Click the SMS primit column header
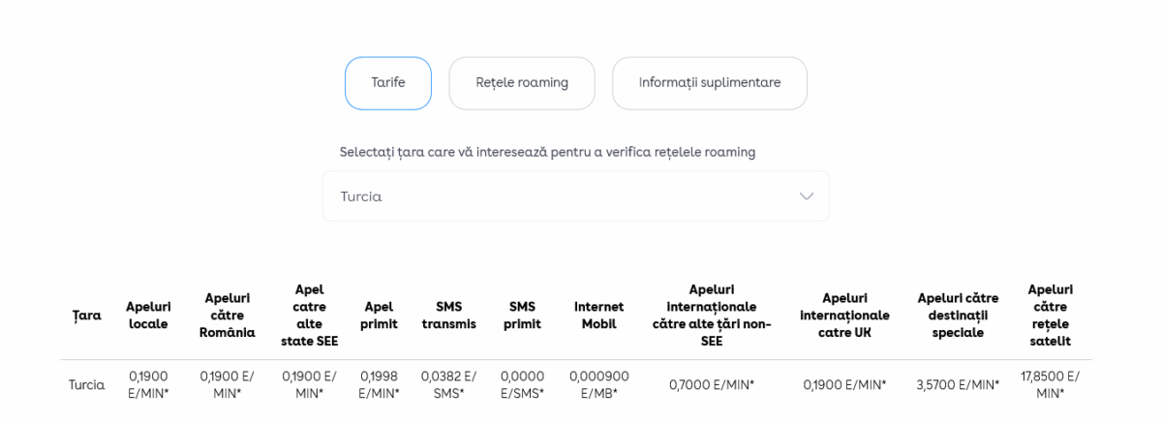 click(522, 316)
